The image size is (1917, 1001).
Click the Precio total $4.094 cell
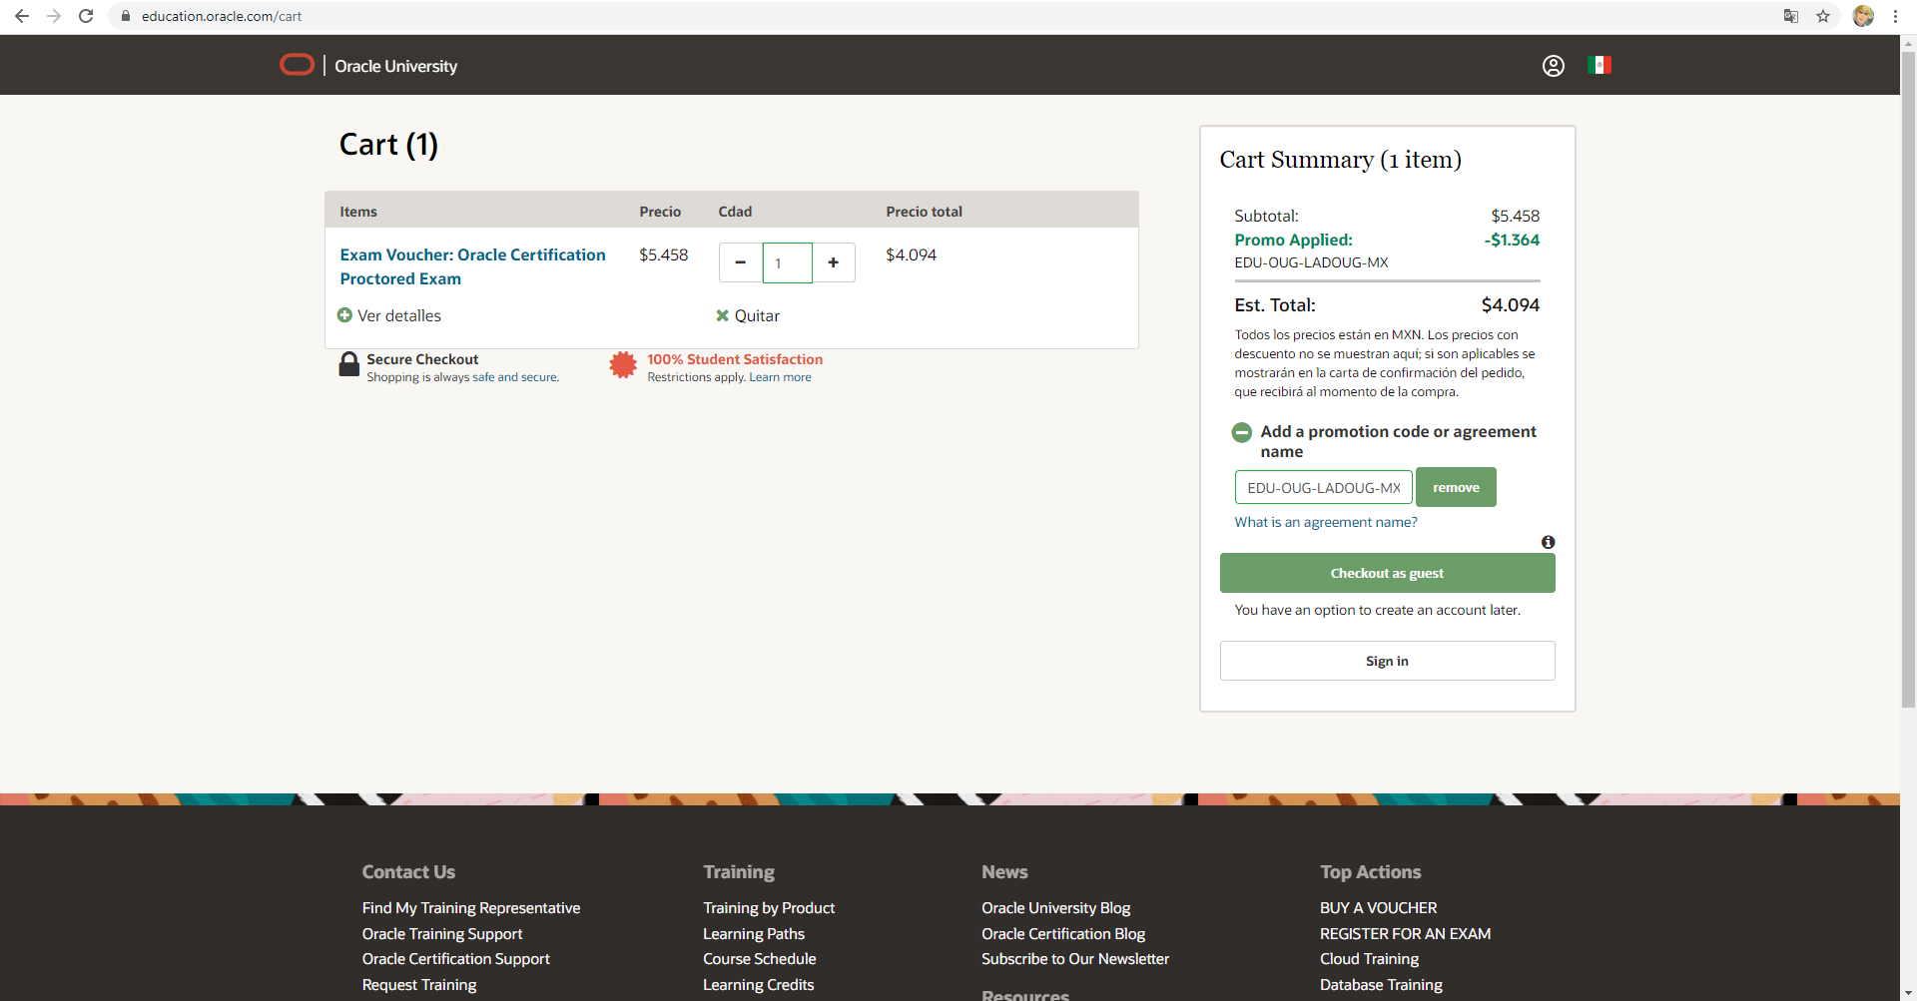tap(912, 255)
